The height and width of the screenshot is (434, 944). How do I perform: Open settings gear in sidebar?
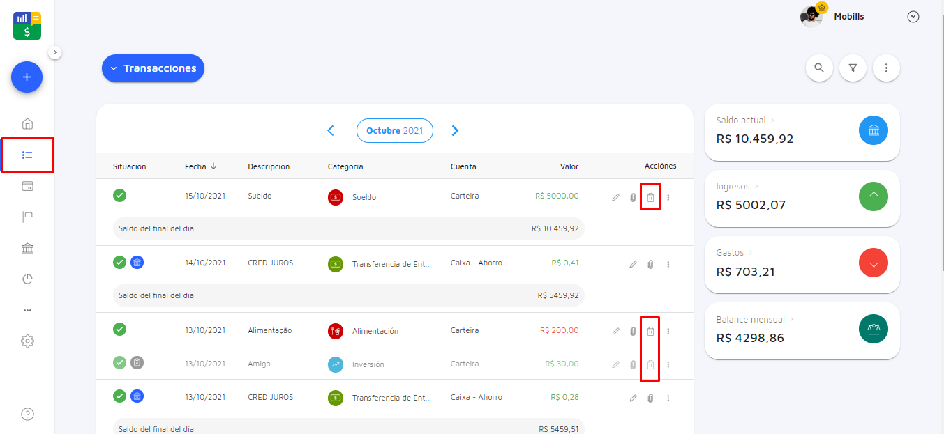click(27, 341)
